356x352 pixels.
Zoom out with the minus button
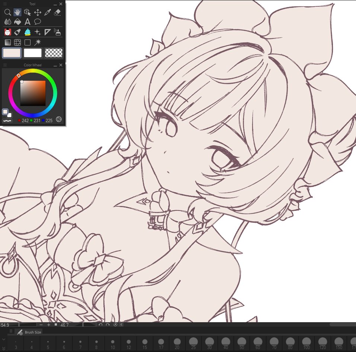click(41, 325)
